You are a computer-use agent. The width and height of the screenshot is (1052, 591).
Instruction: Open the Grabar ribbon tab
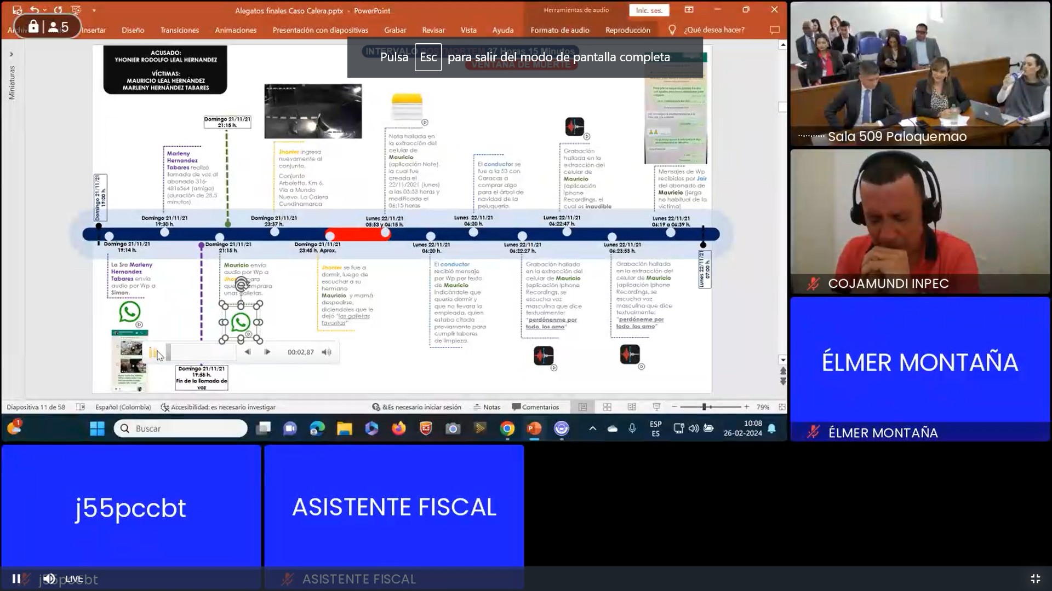[x=395, y=30]
